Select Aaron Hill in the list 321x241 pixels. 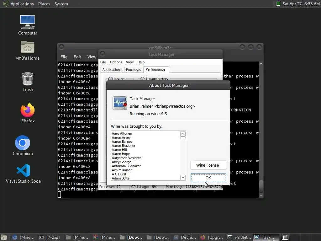pyautogui.click(x=119, y=150)
